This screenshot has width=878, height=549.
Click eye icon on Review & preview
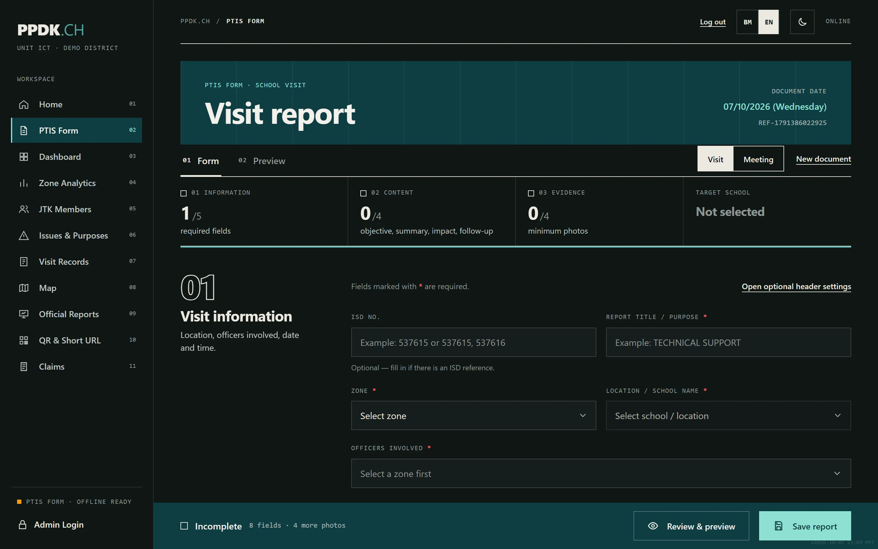(653, 526)
